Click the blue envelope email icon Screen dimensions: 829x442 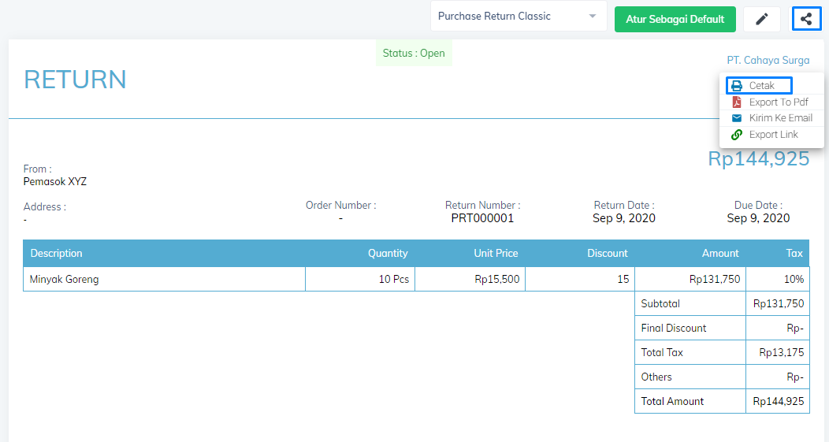click(737, 118)
